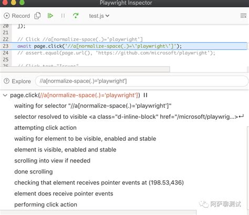Click log line "element does receive pointer events"
This screenshot has width=249, height=215.
(x=64, y=193)
